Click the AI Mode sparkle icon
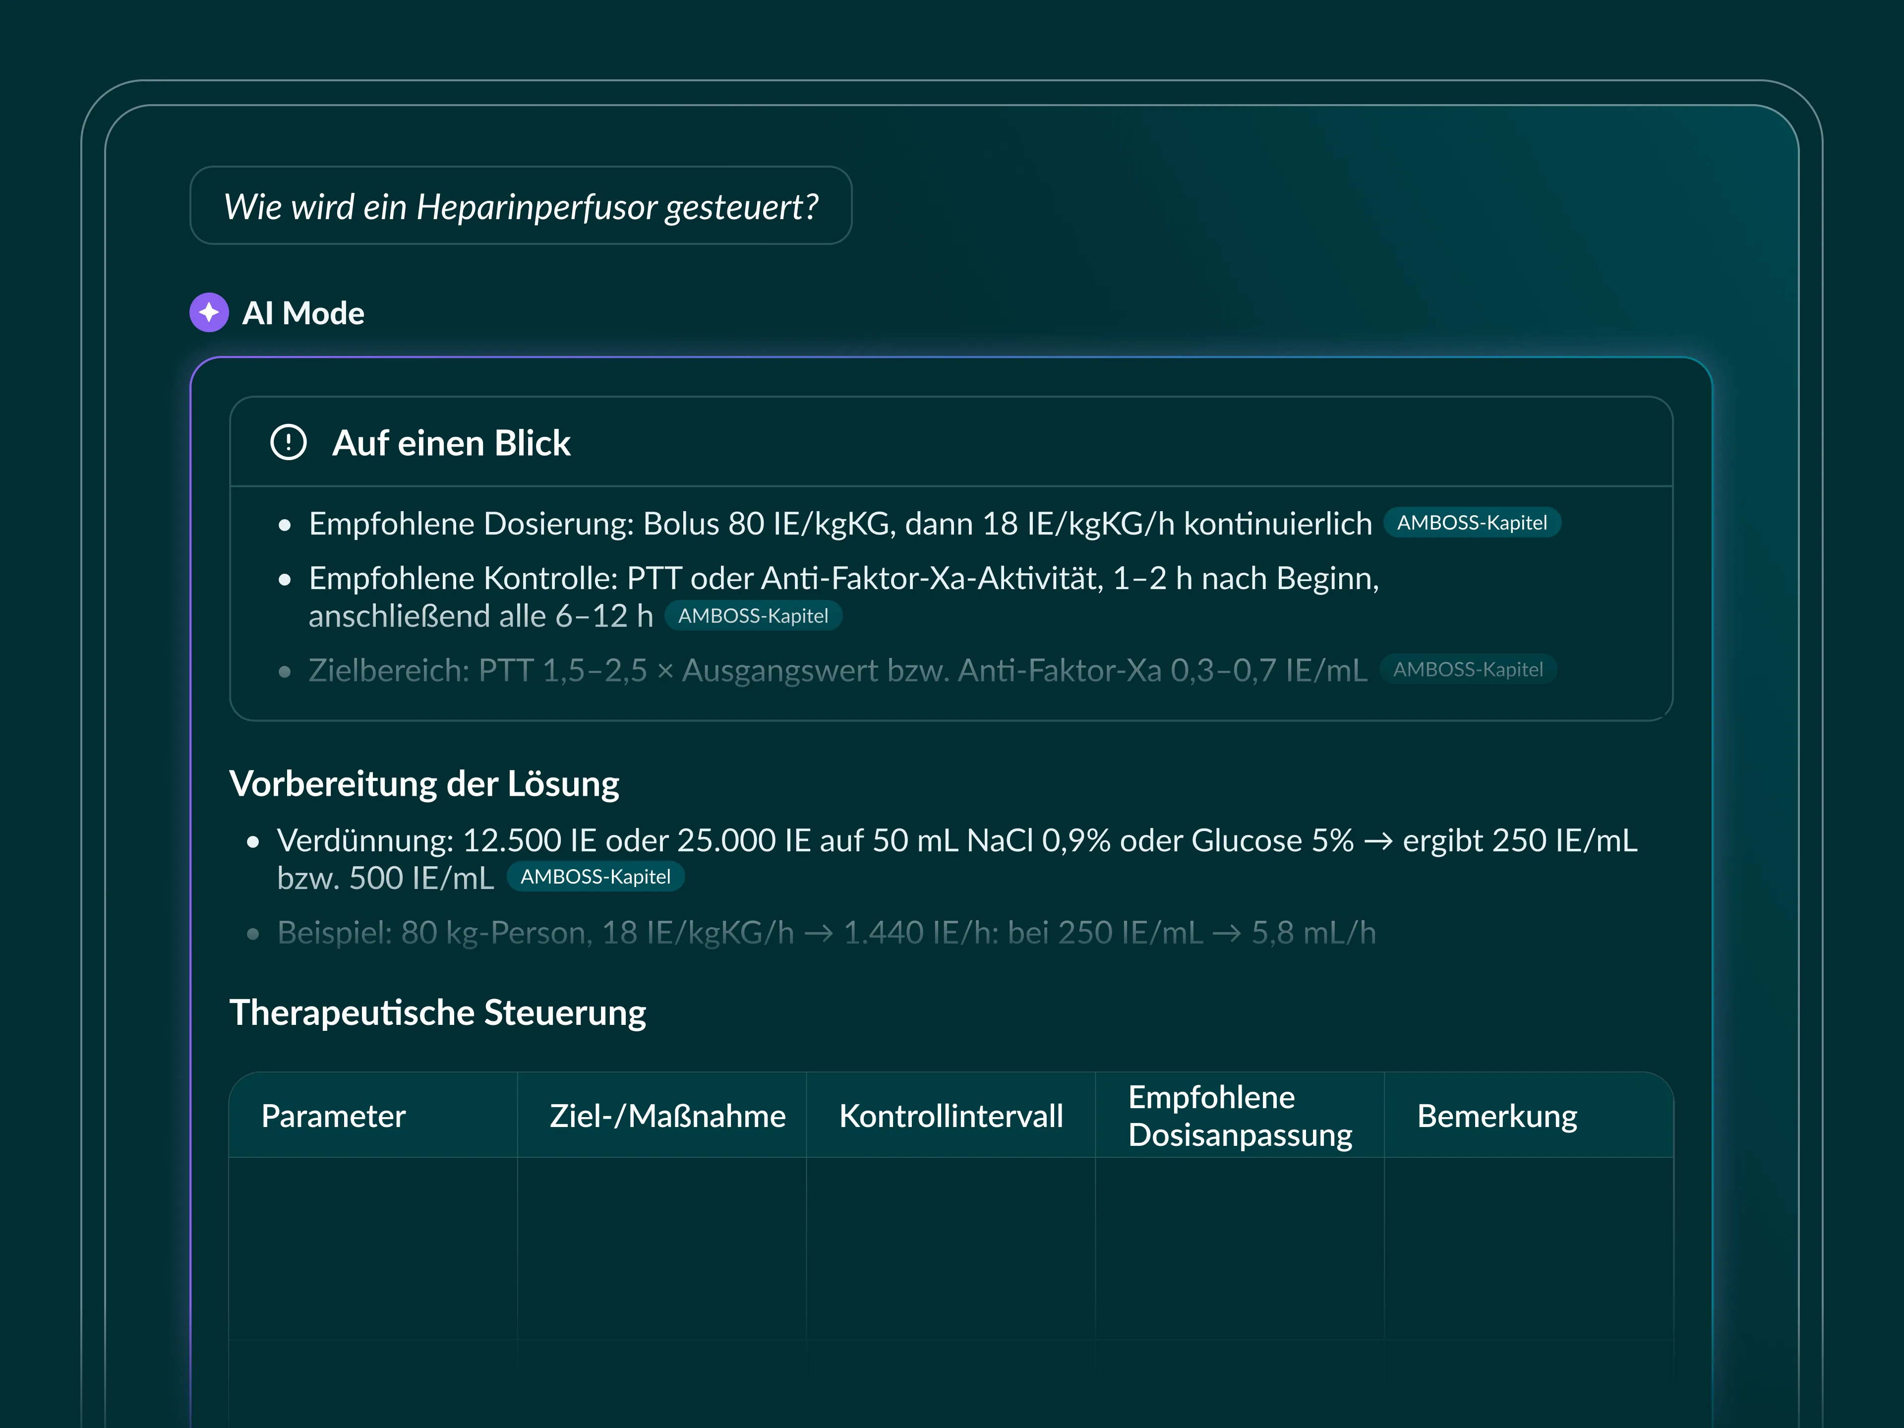 [x=209, y=312]
